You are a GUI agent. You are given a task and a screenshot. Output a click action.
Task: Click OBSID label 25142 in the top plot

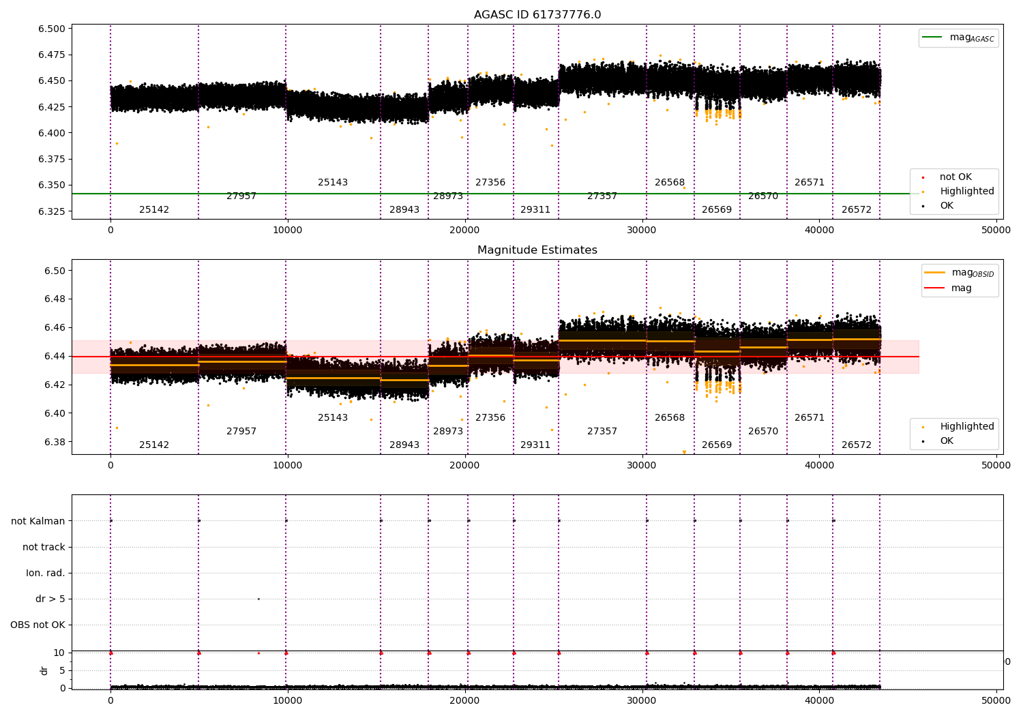click(x=154, y=210)
